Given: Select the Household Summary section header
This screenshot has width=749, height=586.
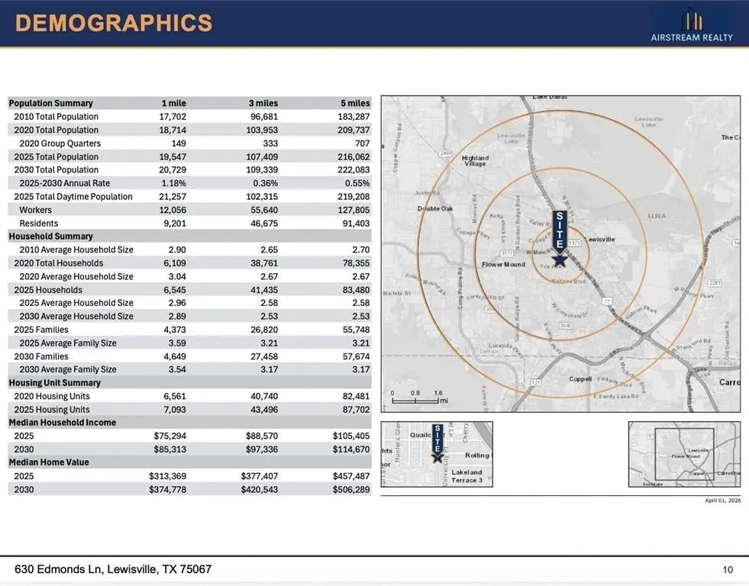Looking at the screenshot, I should [51, 237].
